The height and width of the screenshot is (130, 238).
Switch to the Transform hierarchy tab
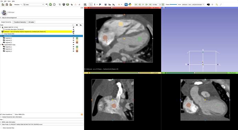tap(20, 22)
